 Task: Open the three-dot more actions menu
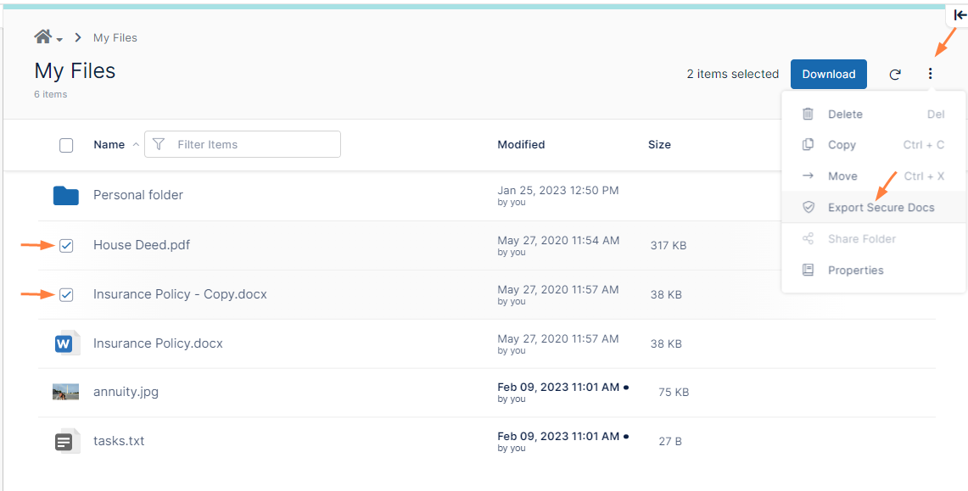click(930, 75)
